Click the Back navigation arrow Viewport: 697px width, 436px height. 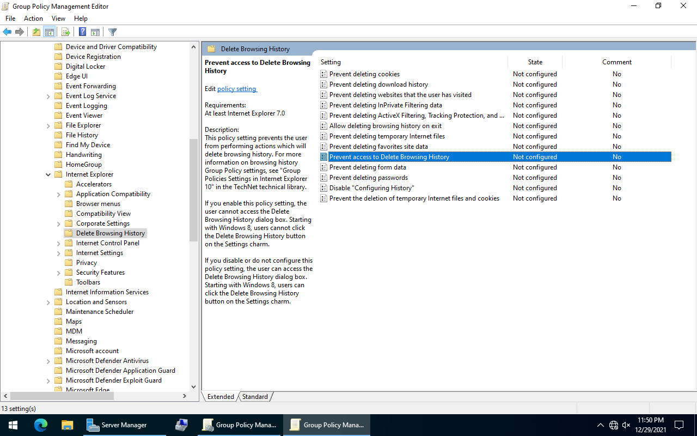point(7,32)
